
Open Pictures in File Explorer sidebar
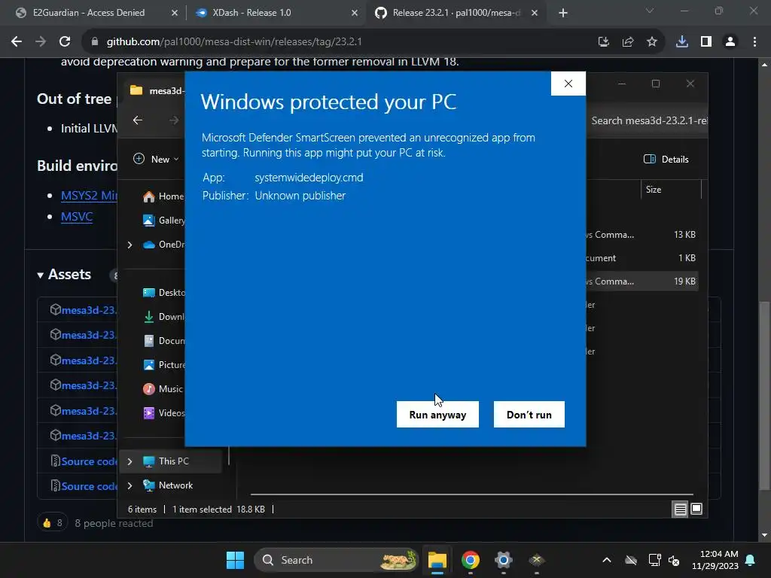coord(163,365)
